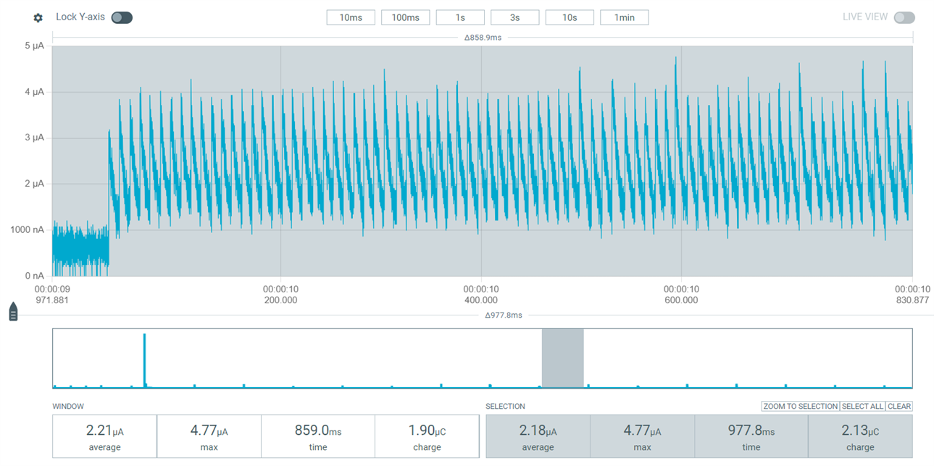Set the time window to 100ms
The width and height of the screenshot is (934, 466).
[405, 17]
